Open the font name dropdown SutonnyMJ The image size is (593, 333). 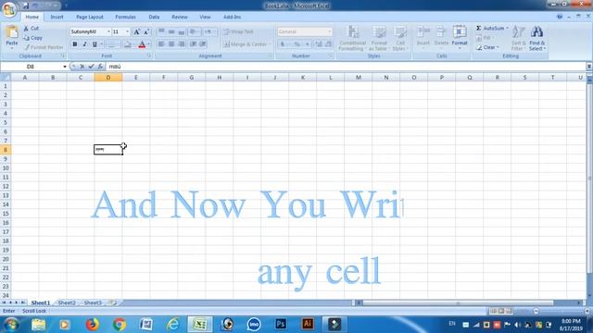pyautogui.click(x=108, y=31)
